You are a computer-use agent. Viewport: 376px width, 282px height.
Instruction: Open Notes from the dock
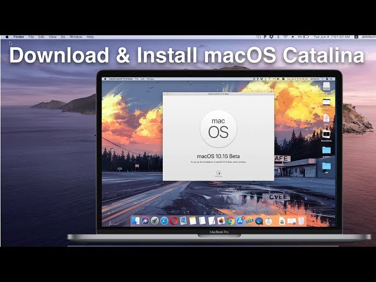click(193, 221)
